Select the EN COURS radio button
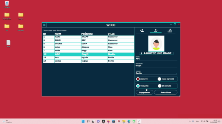Screen dimensions: 222x124 point(160,86)
